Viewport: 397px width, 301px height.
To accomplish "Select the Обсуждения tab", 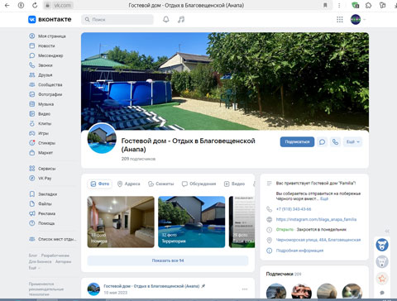I will 198,184.
